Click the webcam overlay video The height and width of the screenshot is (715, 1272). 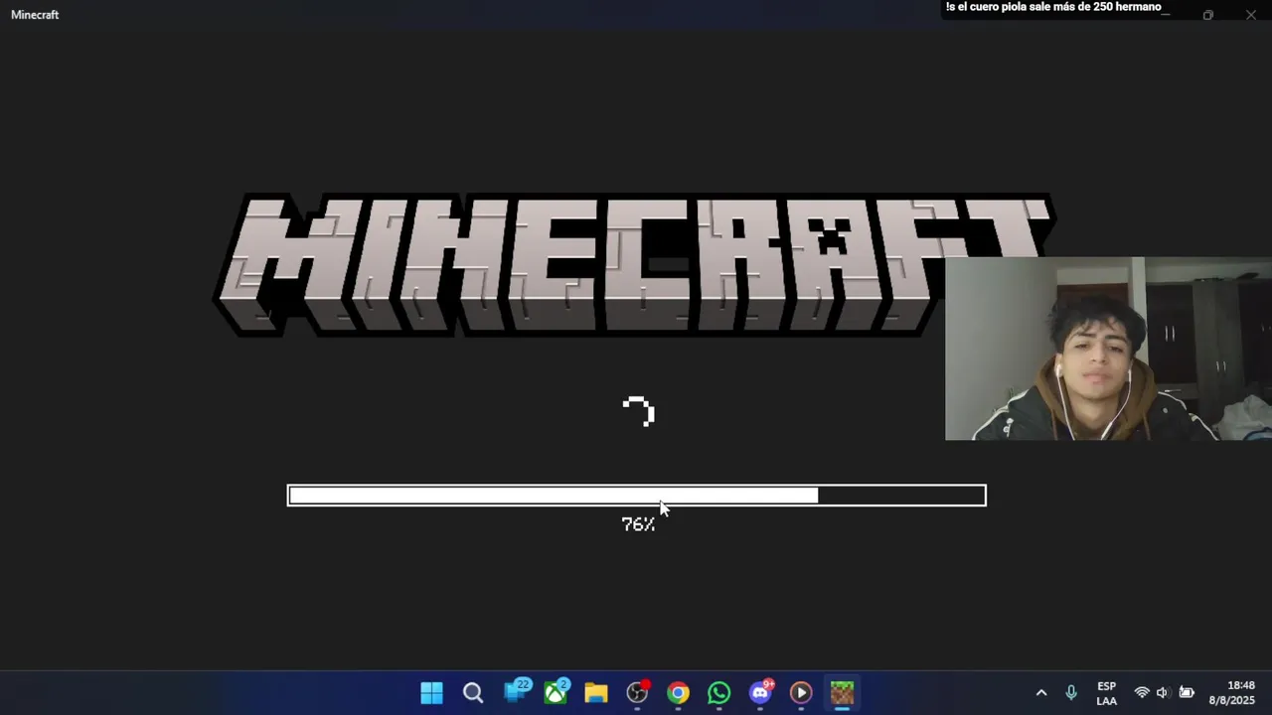(x=1108, y=349)
